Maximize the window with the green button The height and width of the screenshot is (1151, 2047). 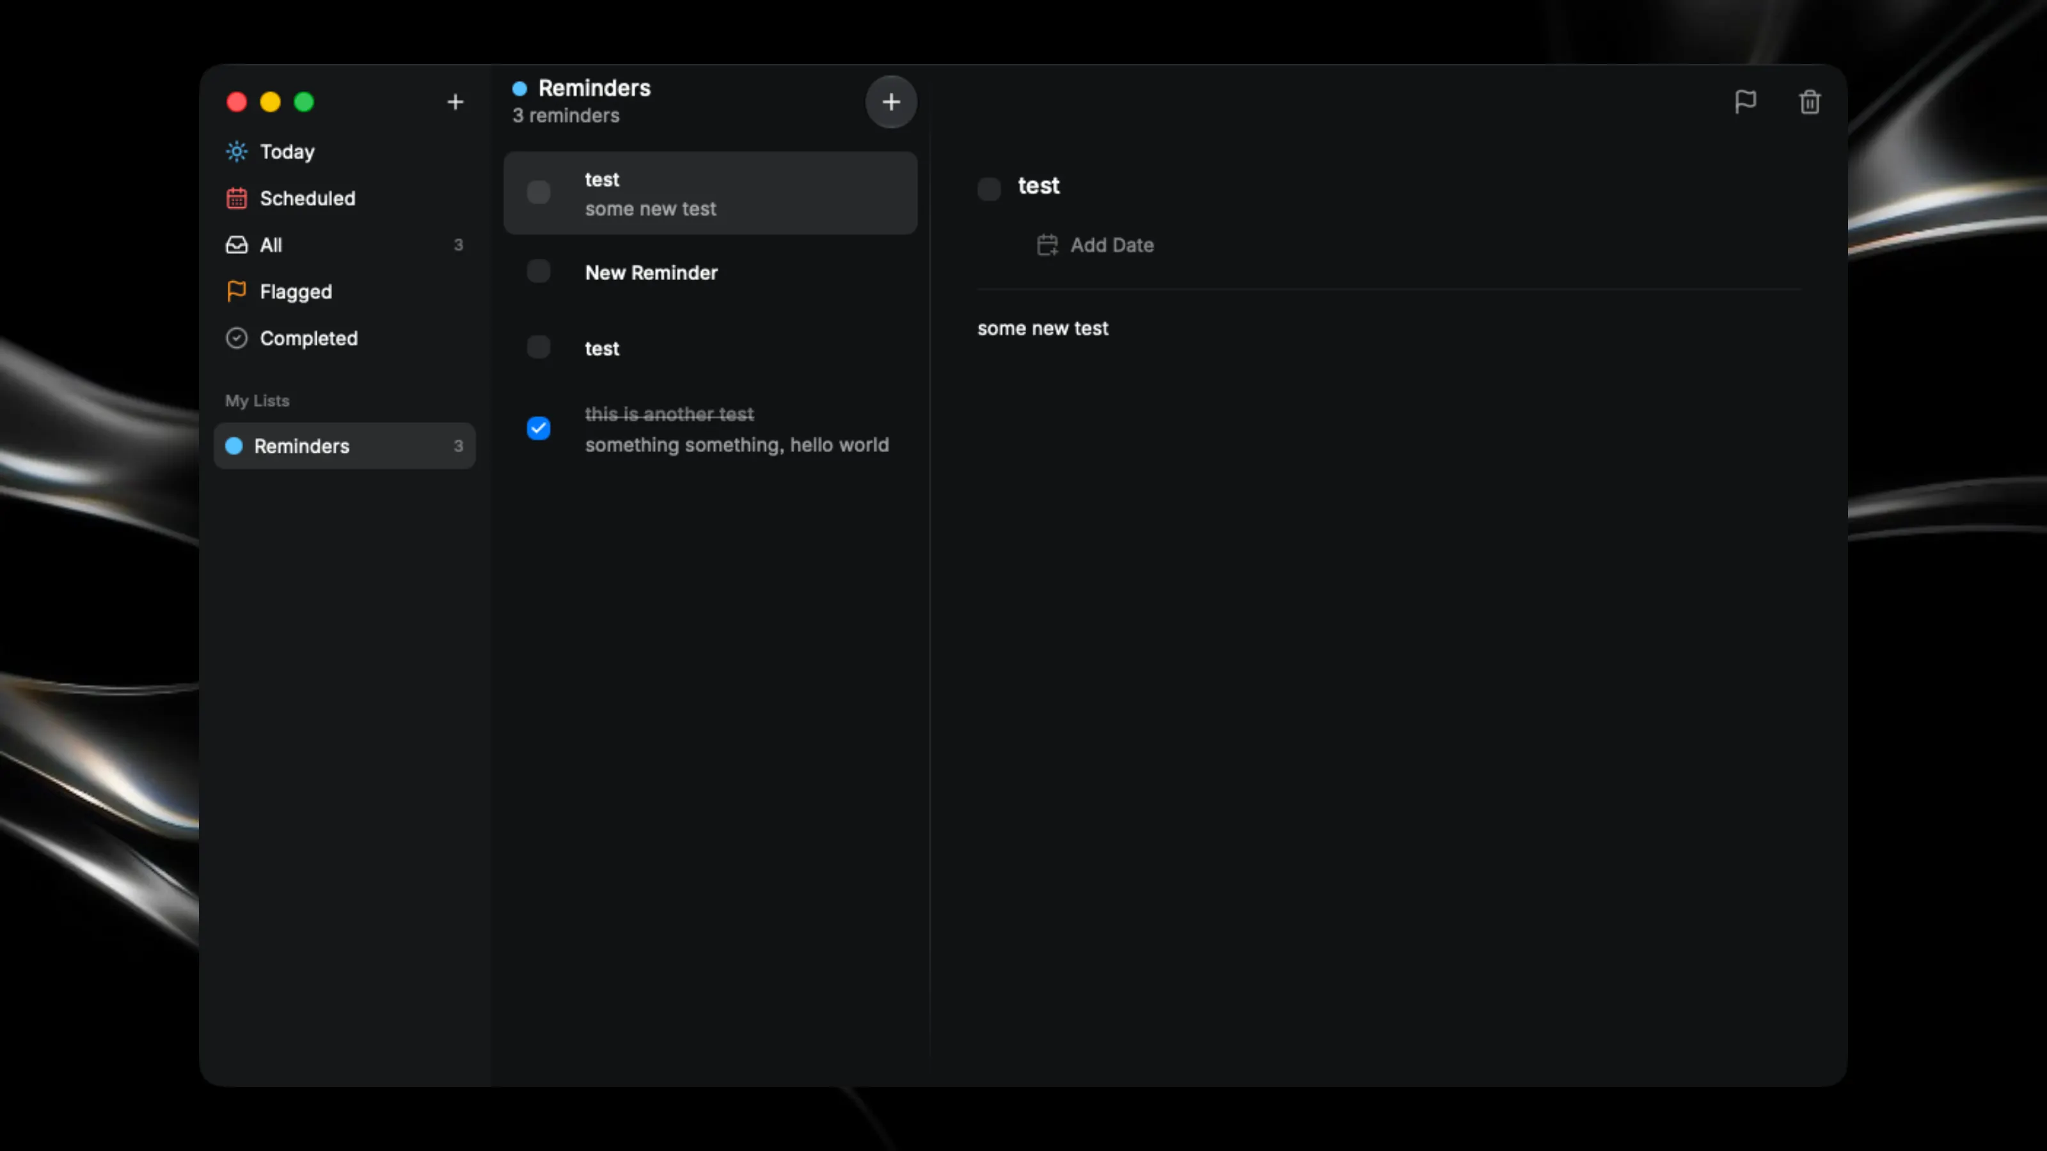pos(304,102)
